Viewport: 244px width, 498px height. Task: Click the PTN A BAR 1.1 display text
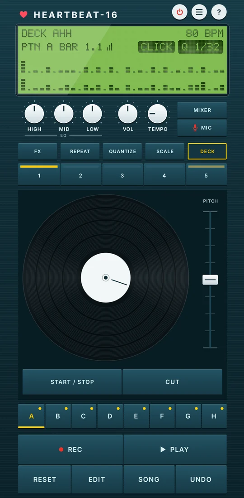coord(62,47)
